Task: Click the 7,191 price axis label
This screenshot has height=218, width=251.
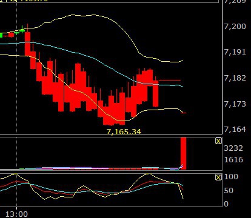Action: point(235,52)
